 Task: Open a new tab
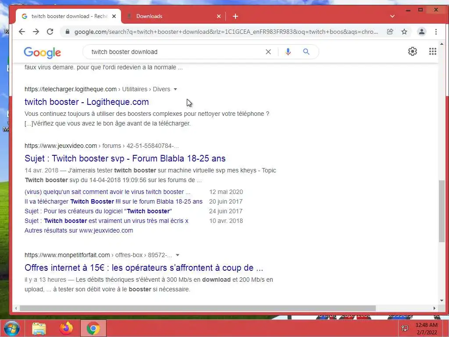pyautogui.click(x=235, y=16)
